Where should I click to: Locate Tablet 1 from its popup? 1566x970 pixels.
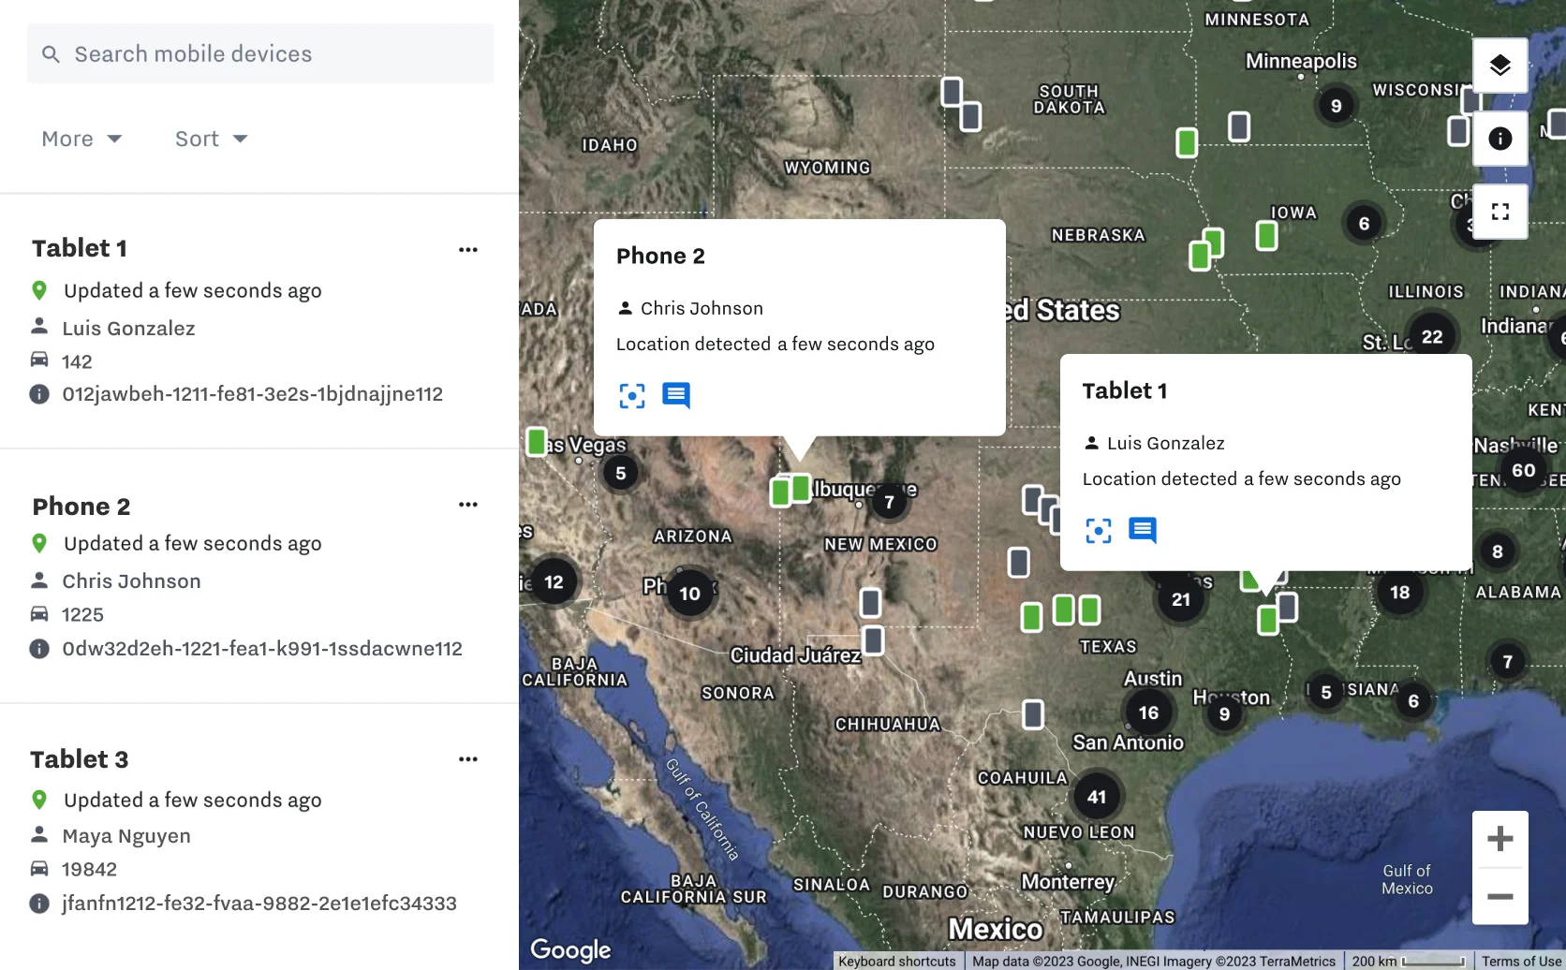[x=1099, y=531]
